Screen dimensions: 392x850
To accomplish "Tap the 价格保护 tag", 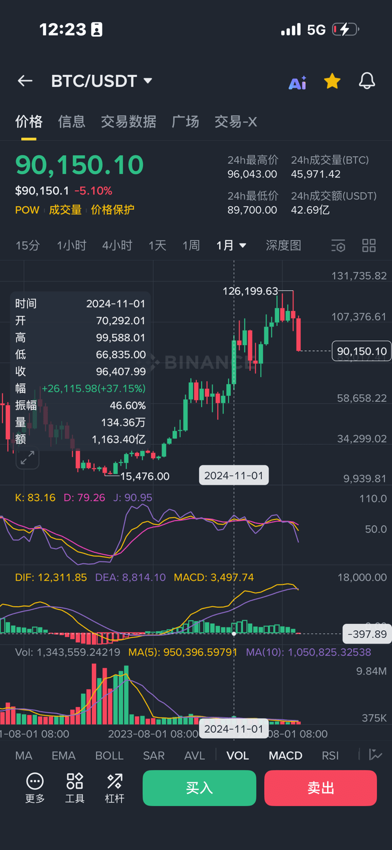I will 113,210.
